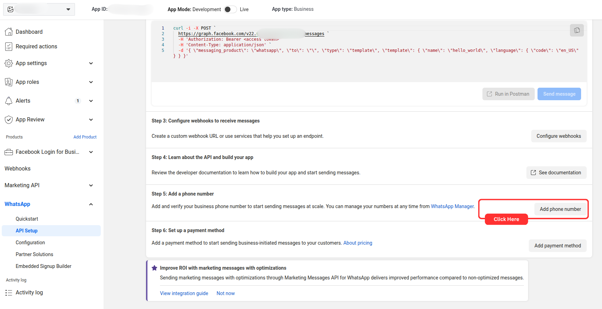Collapse the WhatsApp section
Screen dimensions: 602x309
pyautogui.click(x=91, y=204)
